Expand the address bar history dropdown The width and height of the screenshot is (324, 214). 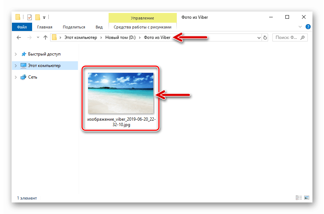(259, 37)
